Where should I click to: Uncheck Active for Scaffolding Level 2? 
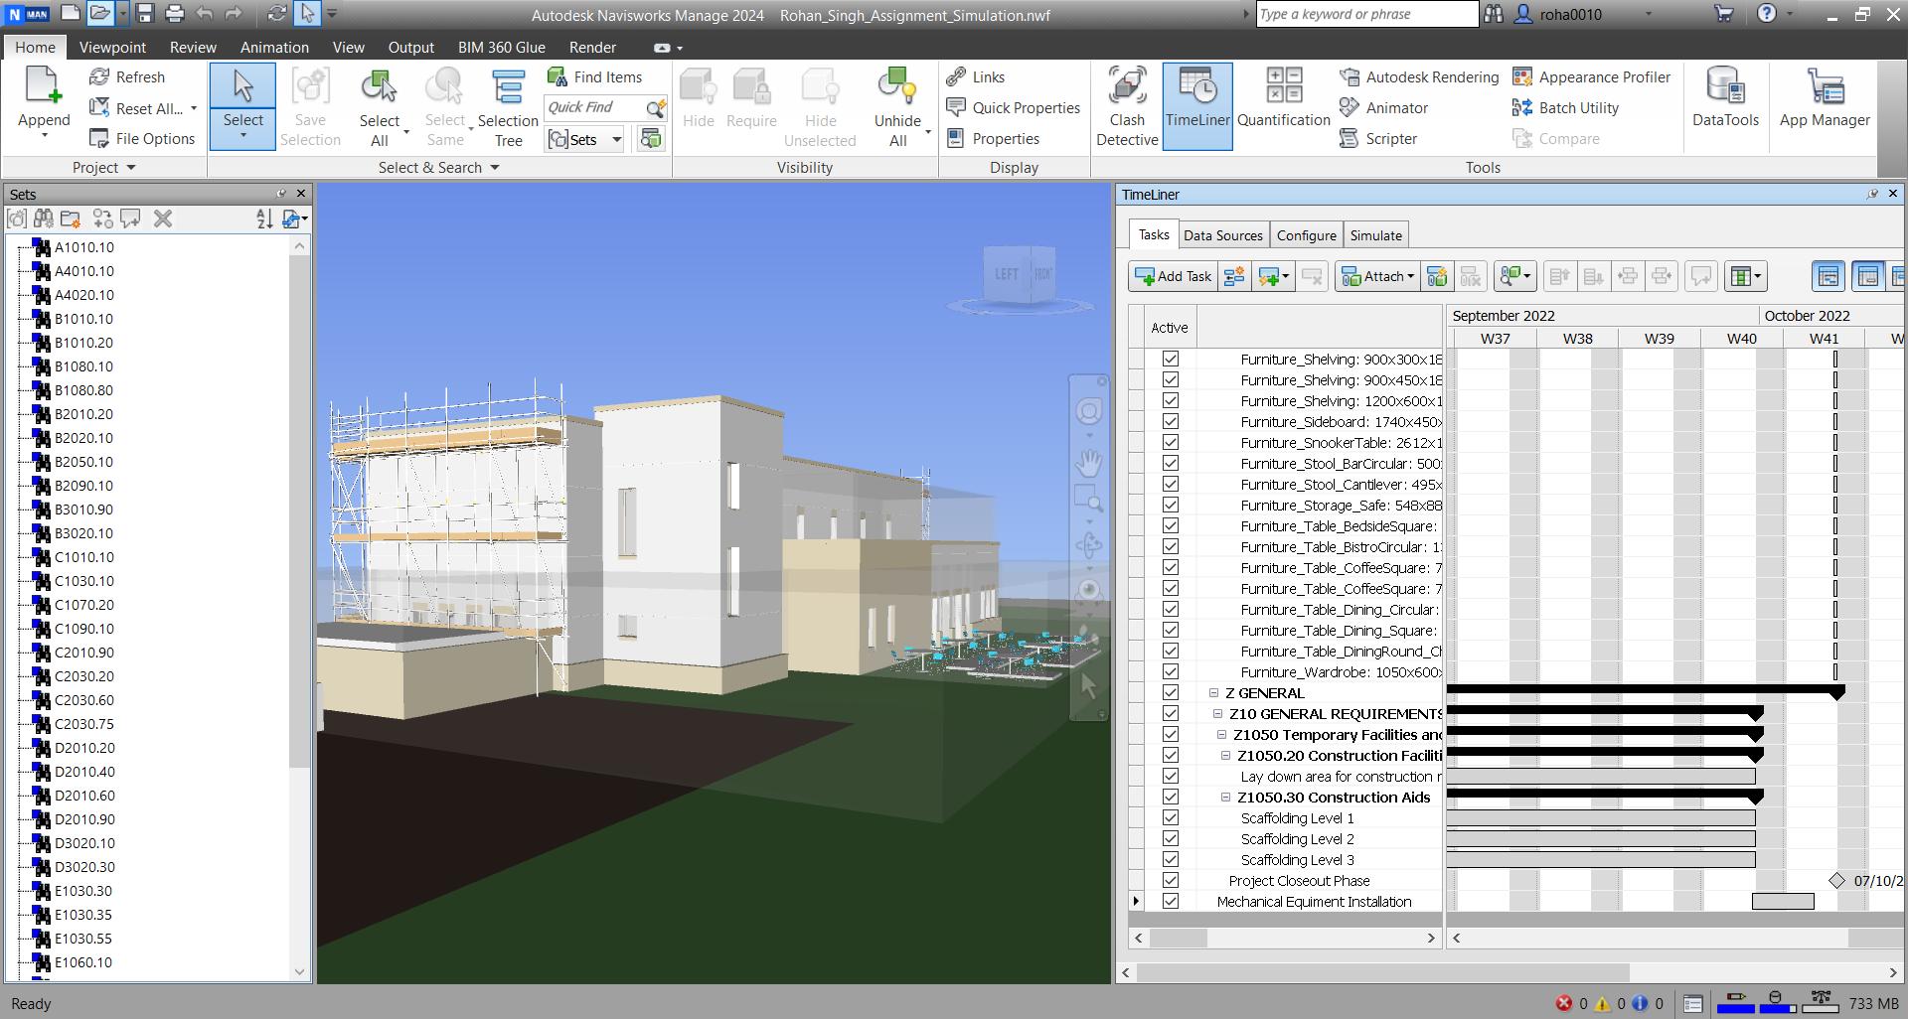pos(1171,839)
